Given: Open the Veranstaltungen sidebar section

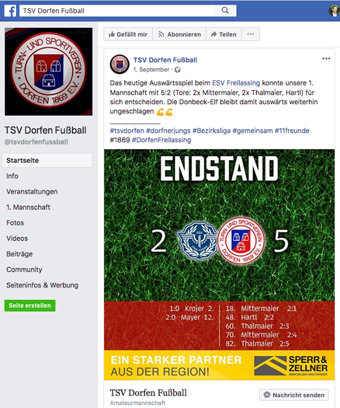Looking at the screenshot, I should [x=32, y=192].
